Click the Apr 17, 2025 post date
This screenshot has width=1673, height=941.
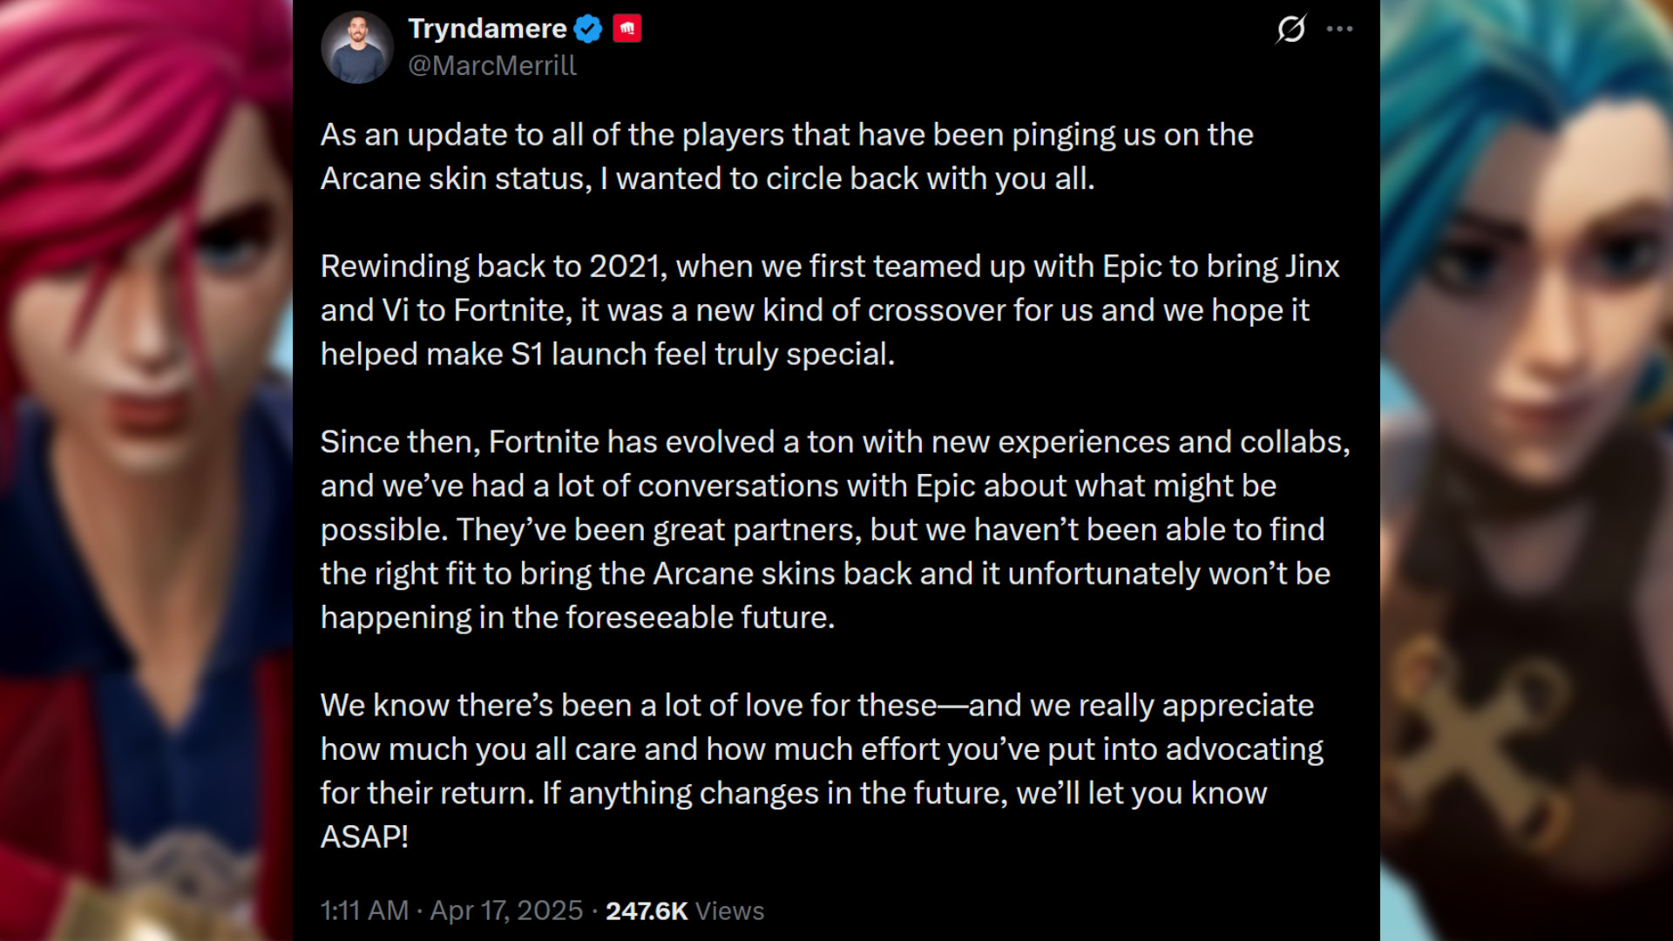click(x=506, y=911)
